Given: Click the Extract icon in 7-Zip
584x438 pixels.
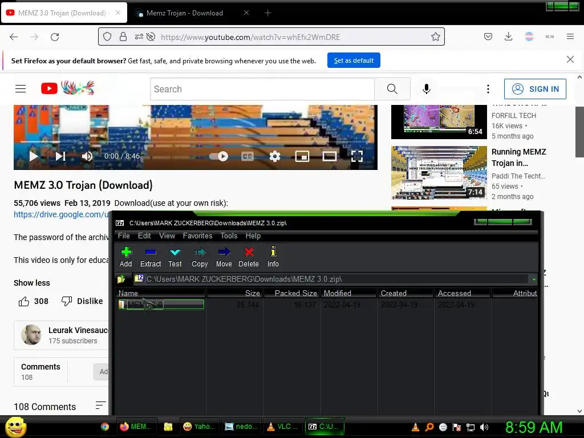Looking at the screenshot, I should 151,257.
